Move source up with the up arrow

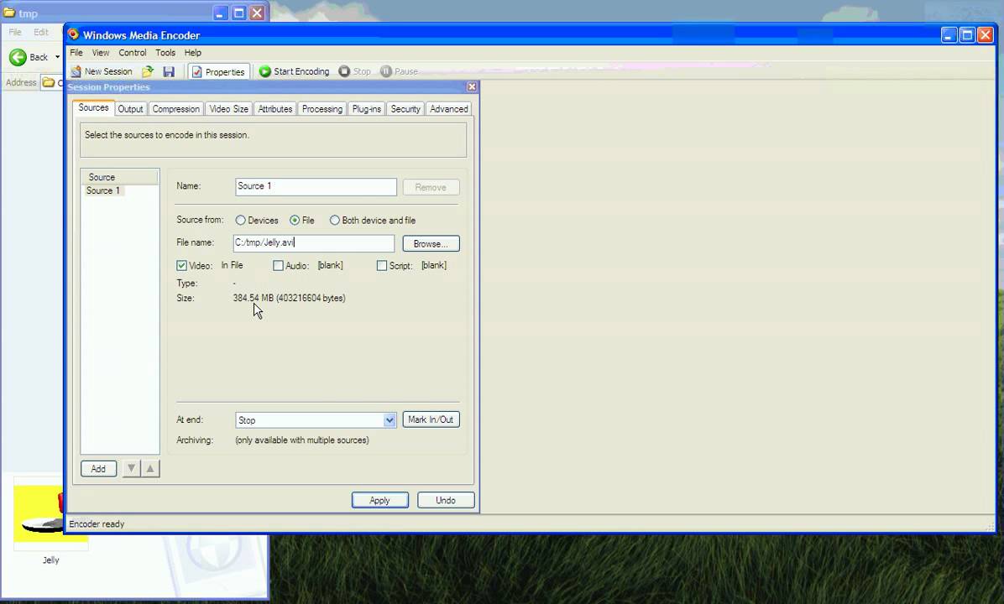click(x=150, y=468)
